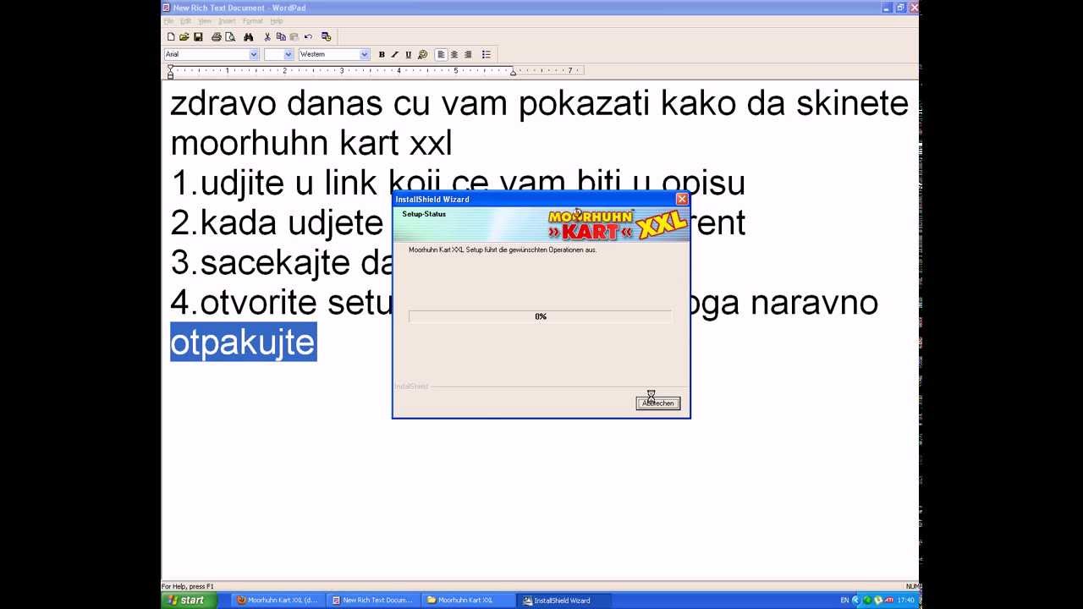Open a file with the Open folder icon
This screenshot has height=609, width=1083.
[184, 37]
